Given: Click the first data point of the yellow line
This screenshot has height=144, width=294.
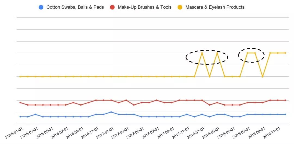Looking at the screenshot, I should (x=20, y=77).
